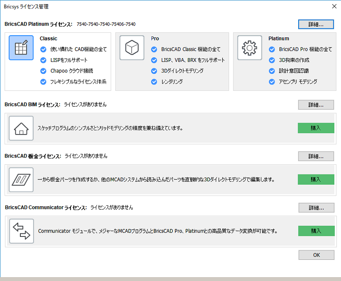Click the dialog title Bricsys ライセンス管理

click(26, 6)
